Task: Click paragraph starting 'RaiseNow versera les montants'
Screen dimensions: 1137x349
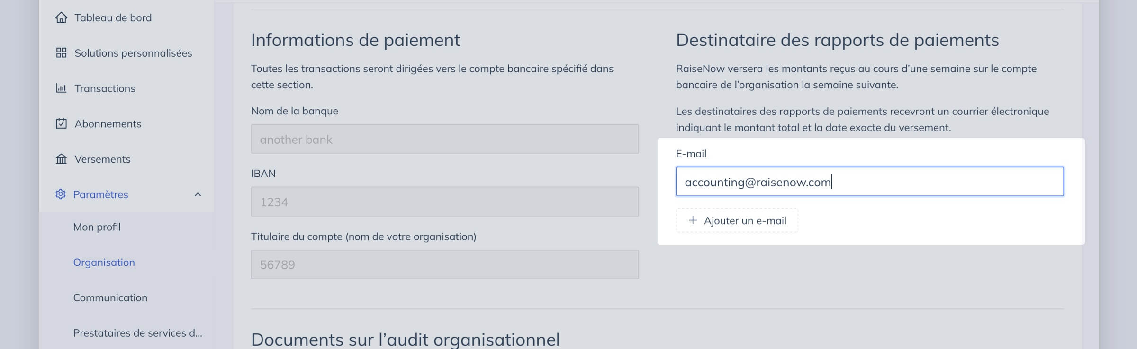Action: [x=856, y=77]
